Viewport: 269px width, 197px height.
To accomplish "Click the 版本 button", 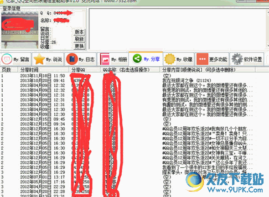I will click(x=79, y=32).
